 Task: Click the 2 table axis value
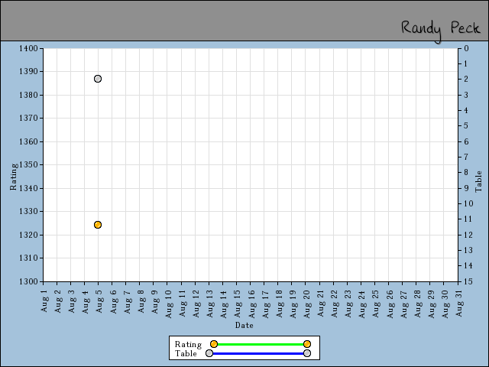pyautogui.click(x=466, y=80)
